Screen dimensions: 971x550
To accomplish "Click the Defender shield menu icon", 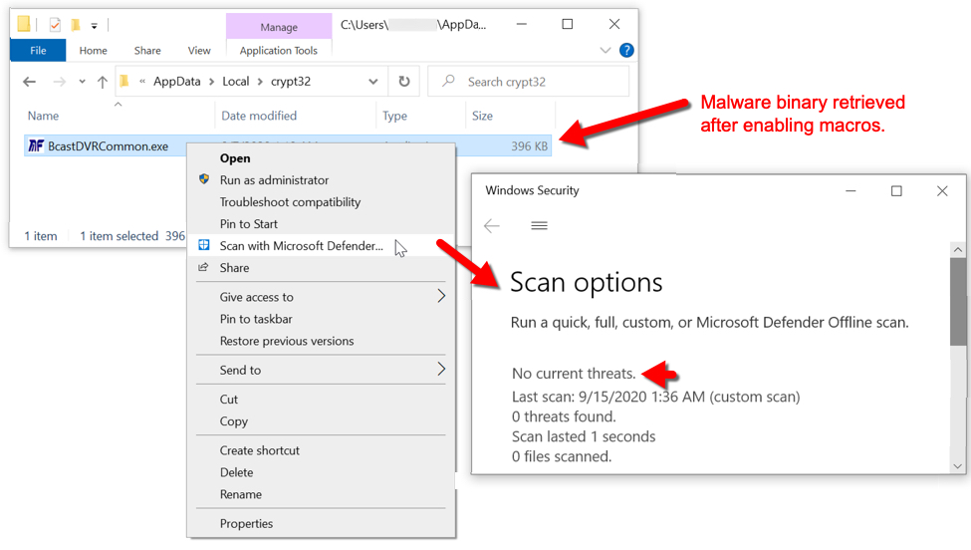I will tap(204, 245).
